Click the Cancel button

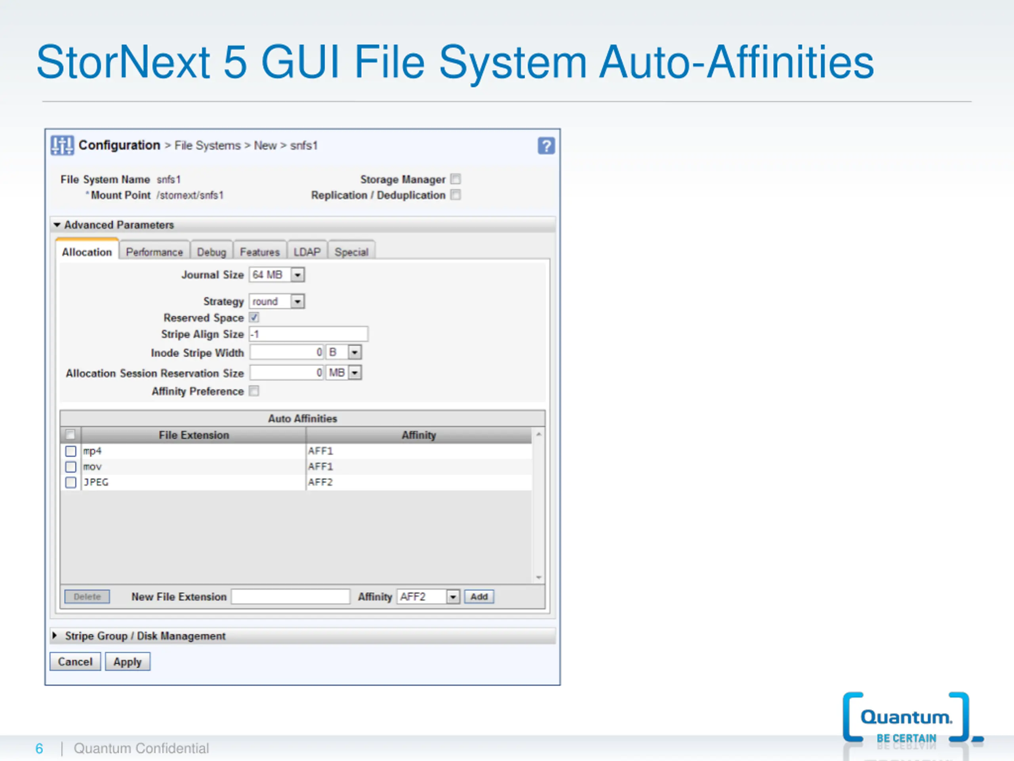pos(75,662)
